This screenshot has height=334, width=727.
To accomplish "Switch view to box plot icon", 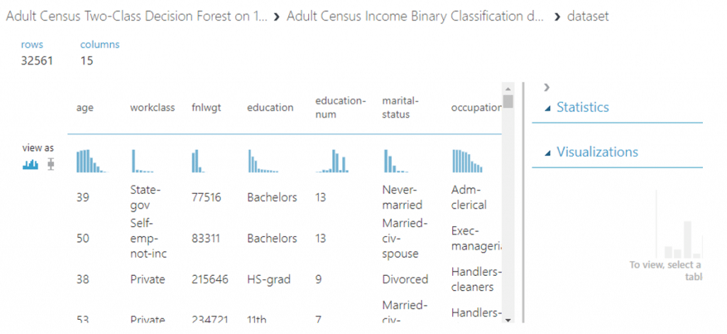I will pyautogui.click(x=50, y=164).
